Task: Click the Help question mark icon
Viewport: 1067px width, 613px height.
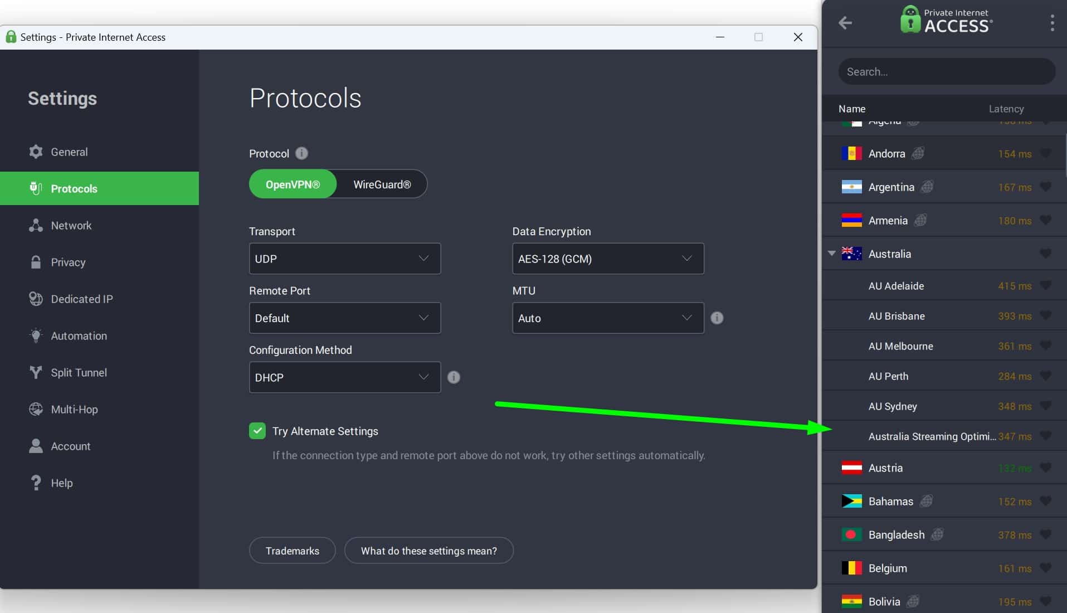Action: (x=36, y=483)
